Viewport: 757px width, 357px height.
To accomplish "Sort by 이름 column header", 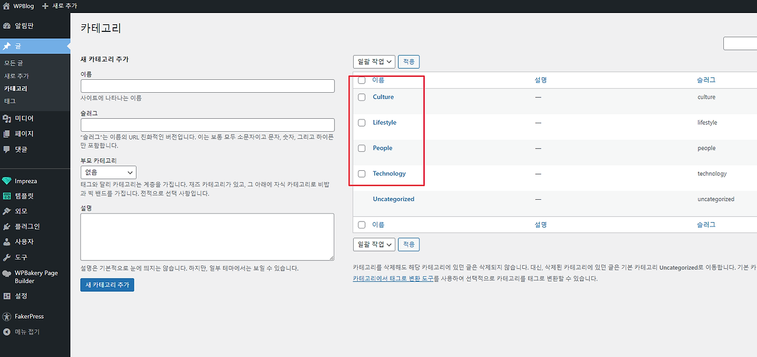I will click(x=378, y=80).
